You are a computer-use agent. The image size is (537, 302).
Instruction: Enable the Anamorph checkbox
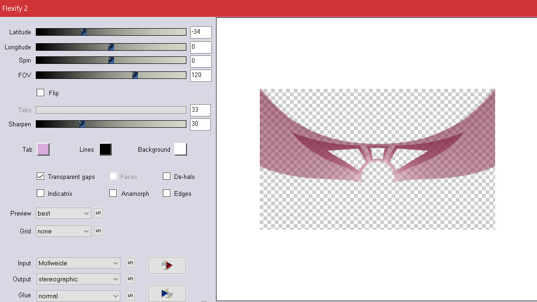113,194
